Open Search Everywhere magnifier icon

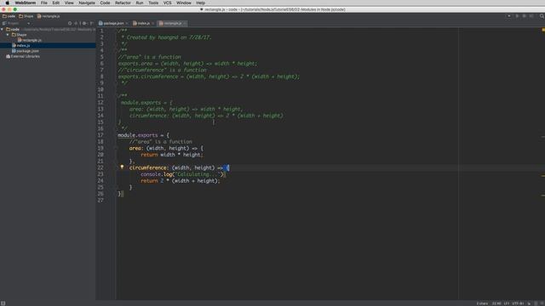[542, 16]
